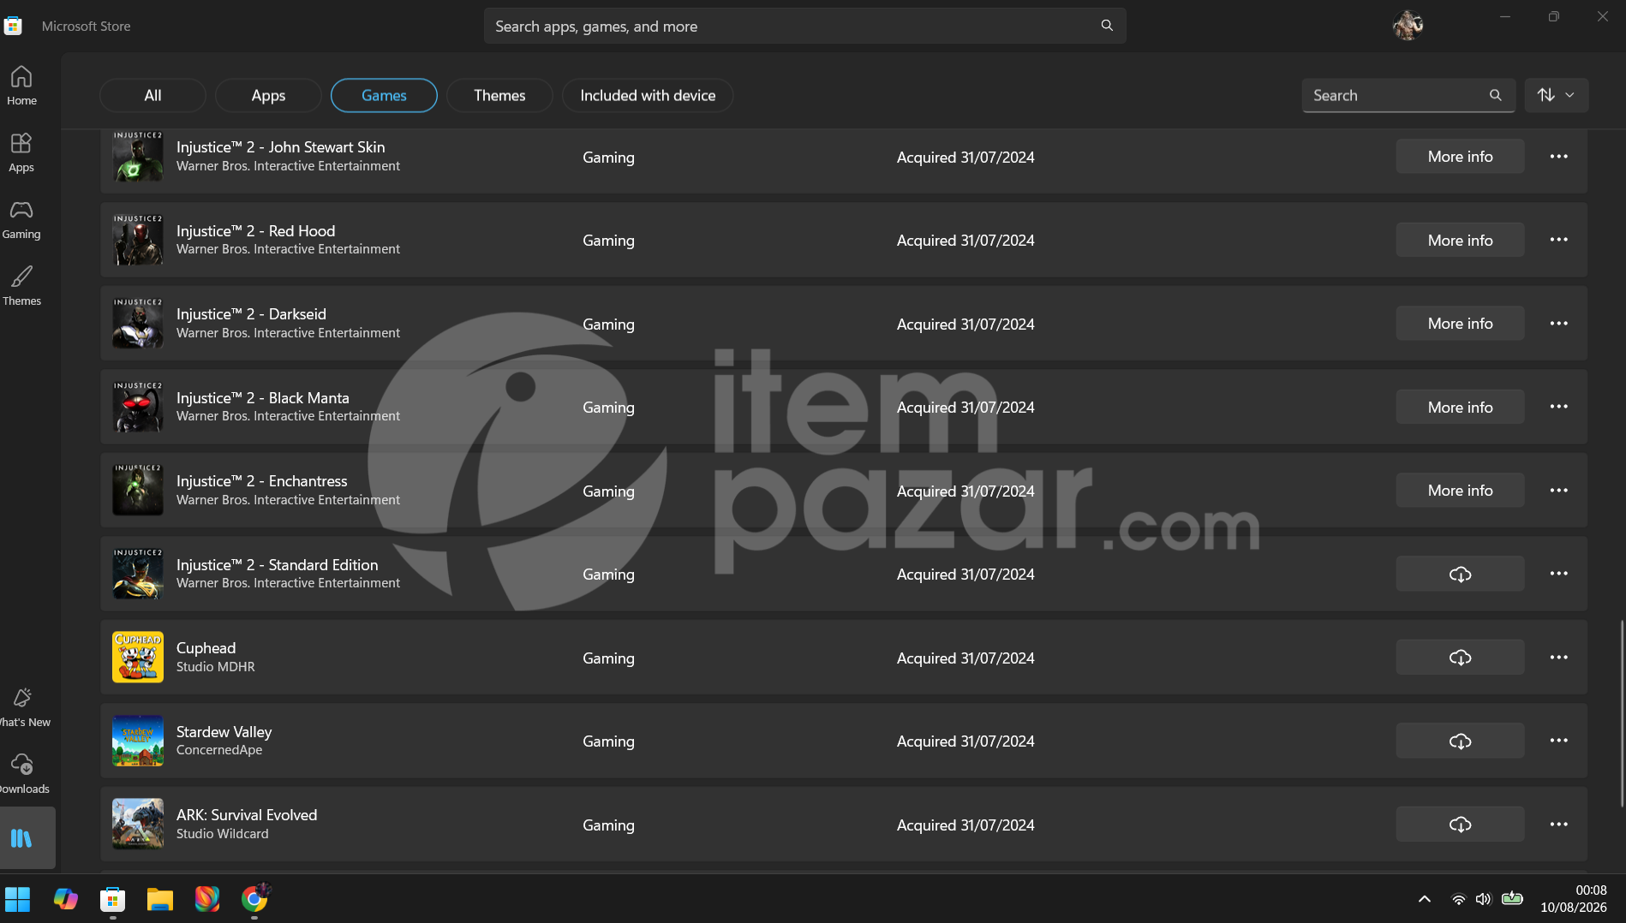
Task: Open more options for Stardew Valley
Action: [x=1558, y=741]
